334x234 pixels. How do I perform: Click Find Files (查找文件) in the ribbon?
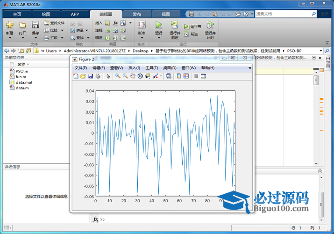click(x=54, y=23)
